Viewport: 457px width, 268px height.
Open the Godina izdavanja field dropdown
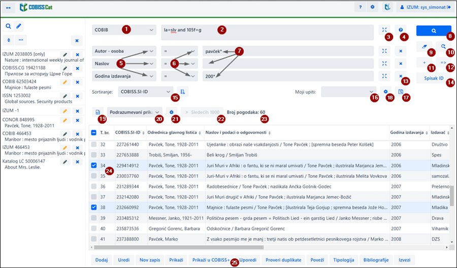124,76
